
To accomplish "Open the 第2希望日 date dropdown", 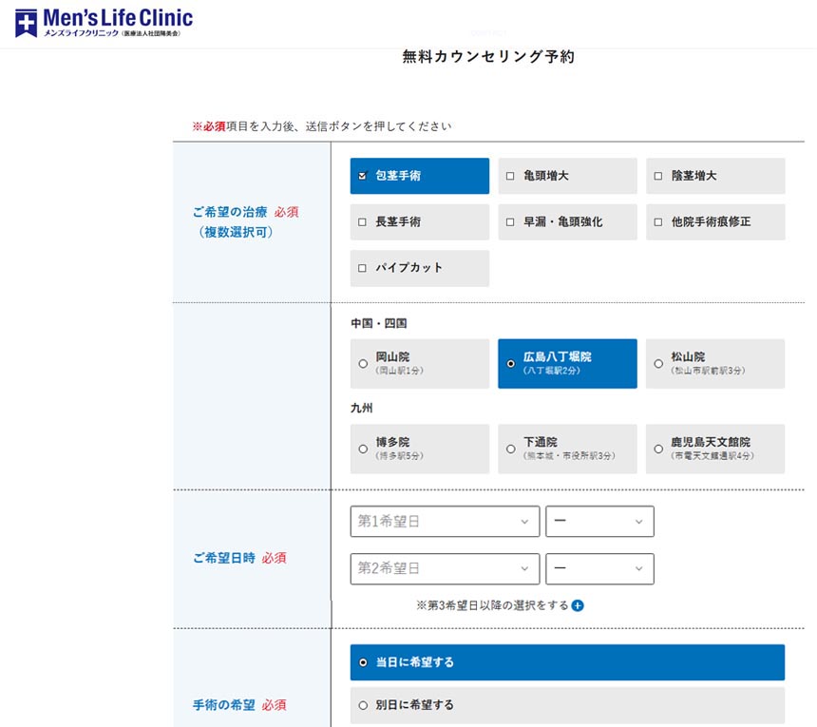I will tap(445, 568).
